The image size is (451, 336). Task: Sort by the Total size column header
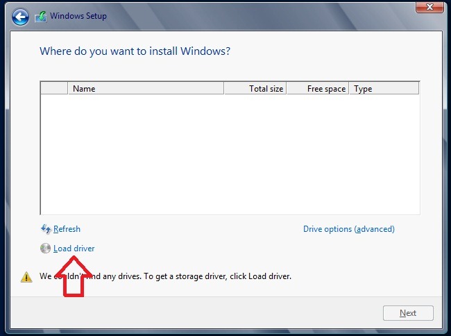coord(255,88)
